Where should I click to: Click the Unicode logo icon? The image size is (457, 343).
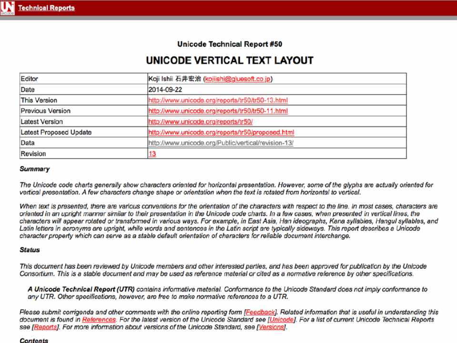[8, 8]
